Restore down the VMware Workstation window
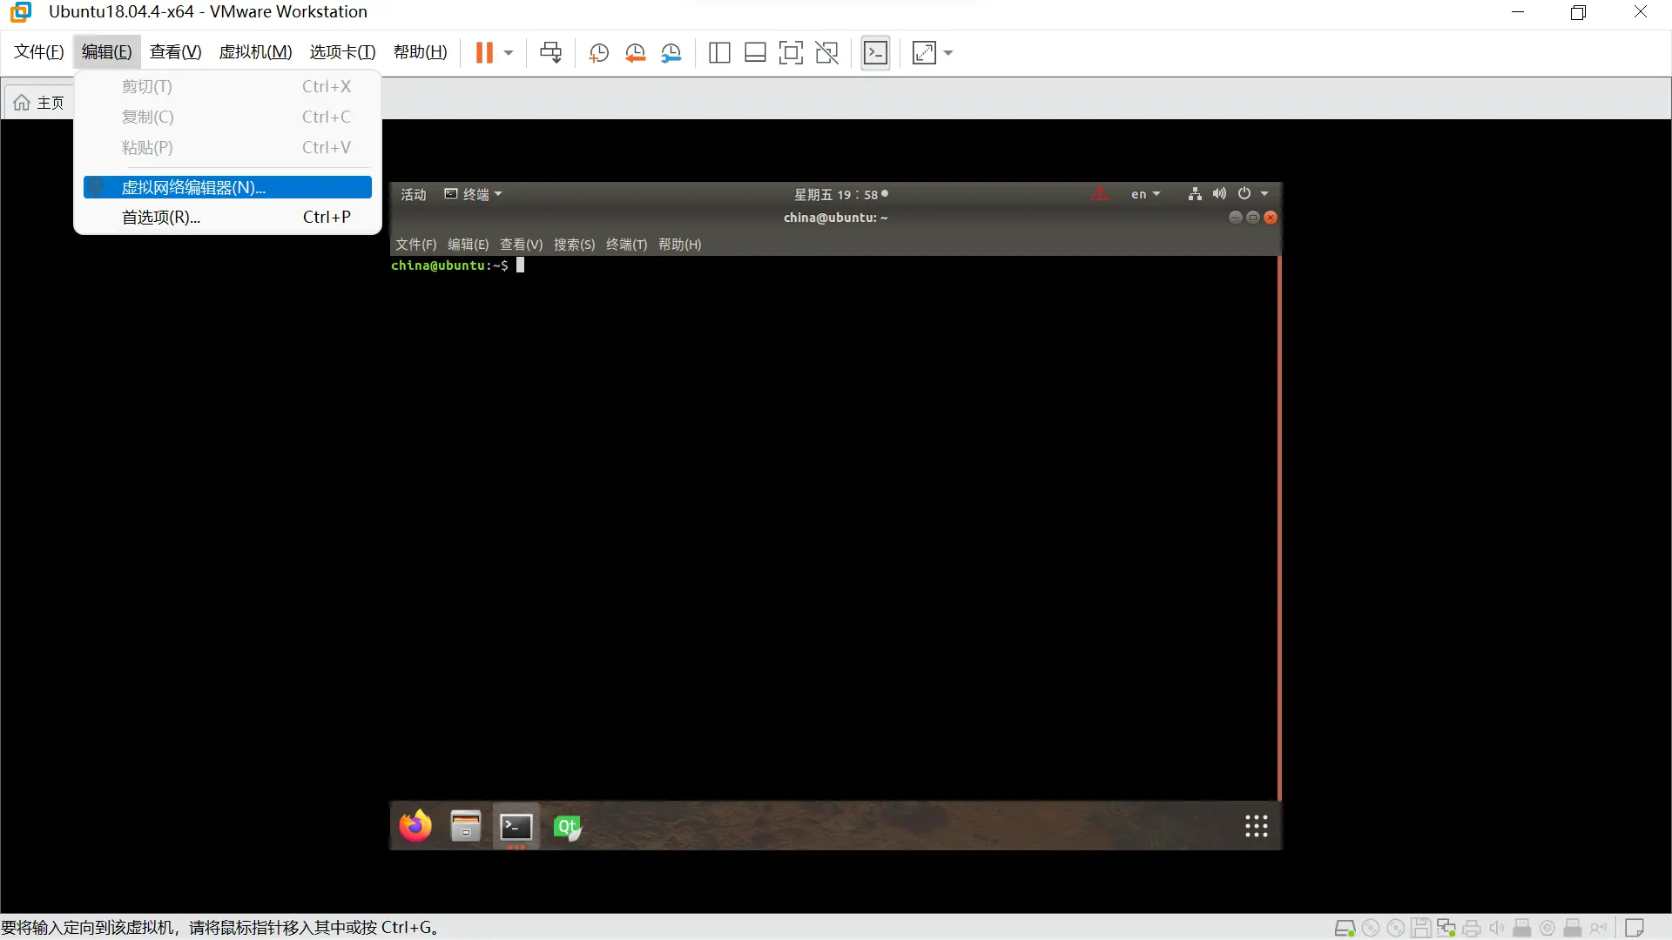This screenshot has height=940, width=1672. tap(1578, 12)
